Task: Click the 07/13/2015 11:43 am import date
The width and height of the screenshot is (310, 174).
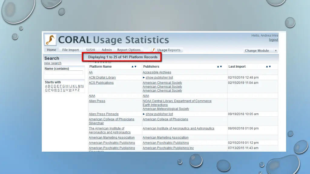Action: tap(243, 148)
